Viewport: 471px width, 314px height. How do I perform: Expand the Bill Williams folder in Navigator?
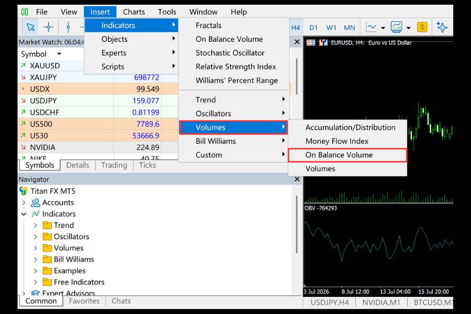coord(36,260)
